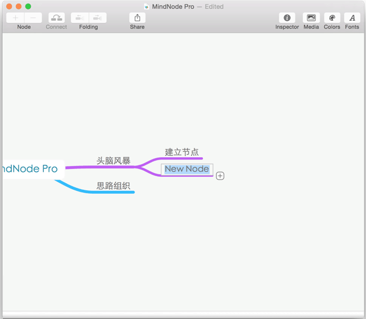This screenshot has height=319, width=366.
Task: Toggle the Inspector panel
Action: pyautogui.click(x=287, y=18)
